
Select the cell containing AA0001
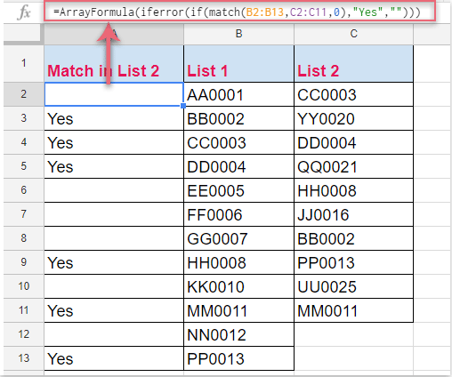click(238, 94)
